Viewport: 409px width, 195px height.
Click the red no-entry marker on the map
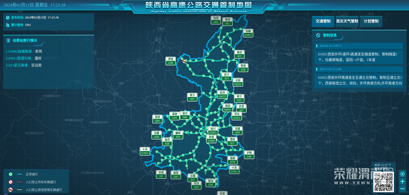(184, 61)
